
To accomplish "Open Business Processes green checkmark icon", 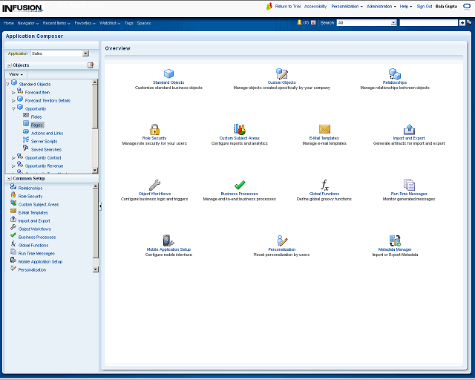I will click(240, 185).
